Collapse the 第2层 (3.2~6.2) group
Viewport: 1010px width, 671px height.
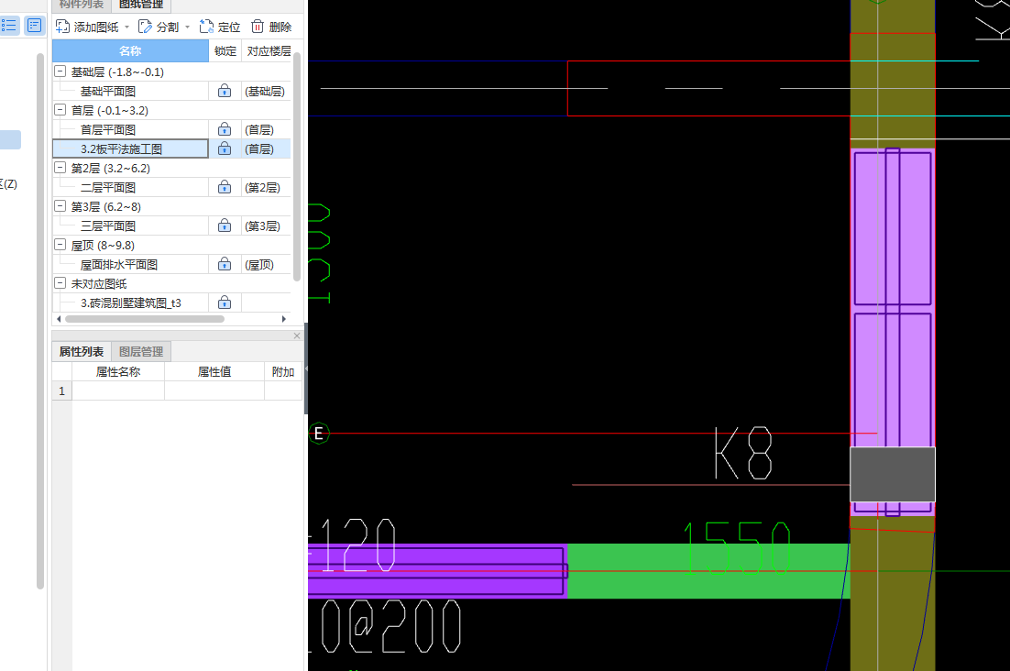click(x=60, y=168)
